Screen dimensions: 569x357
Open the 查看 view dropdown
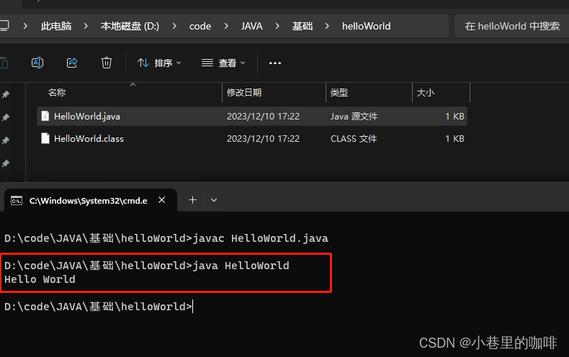coord(223,63)
